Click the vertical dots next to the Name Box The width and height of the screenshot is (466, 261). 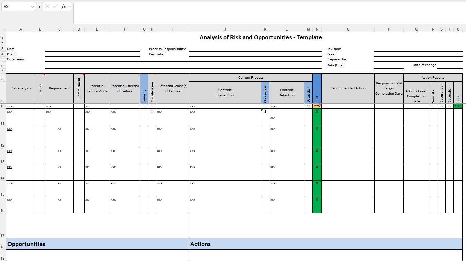(40, 6)
